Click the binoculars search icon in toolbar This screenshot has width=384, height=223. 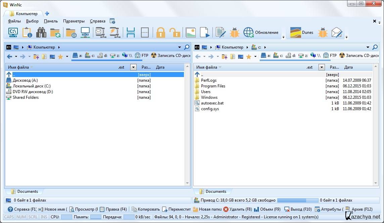tap(41, 32)
